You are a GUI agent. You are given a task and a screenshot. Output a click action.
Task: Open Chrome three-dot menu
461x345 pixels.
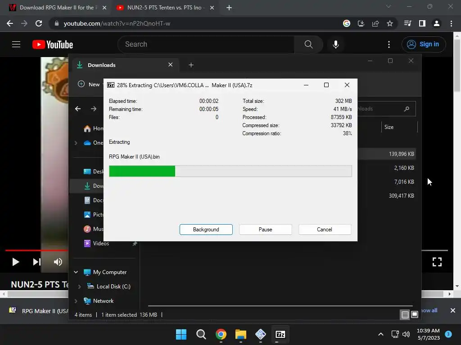pyautogui.click(x=451, y=23)
